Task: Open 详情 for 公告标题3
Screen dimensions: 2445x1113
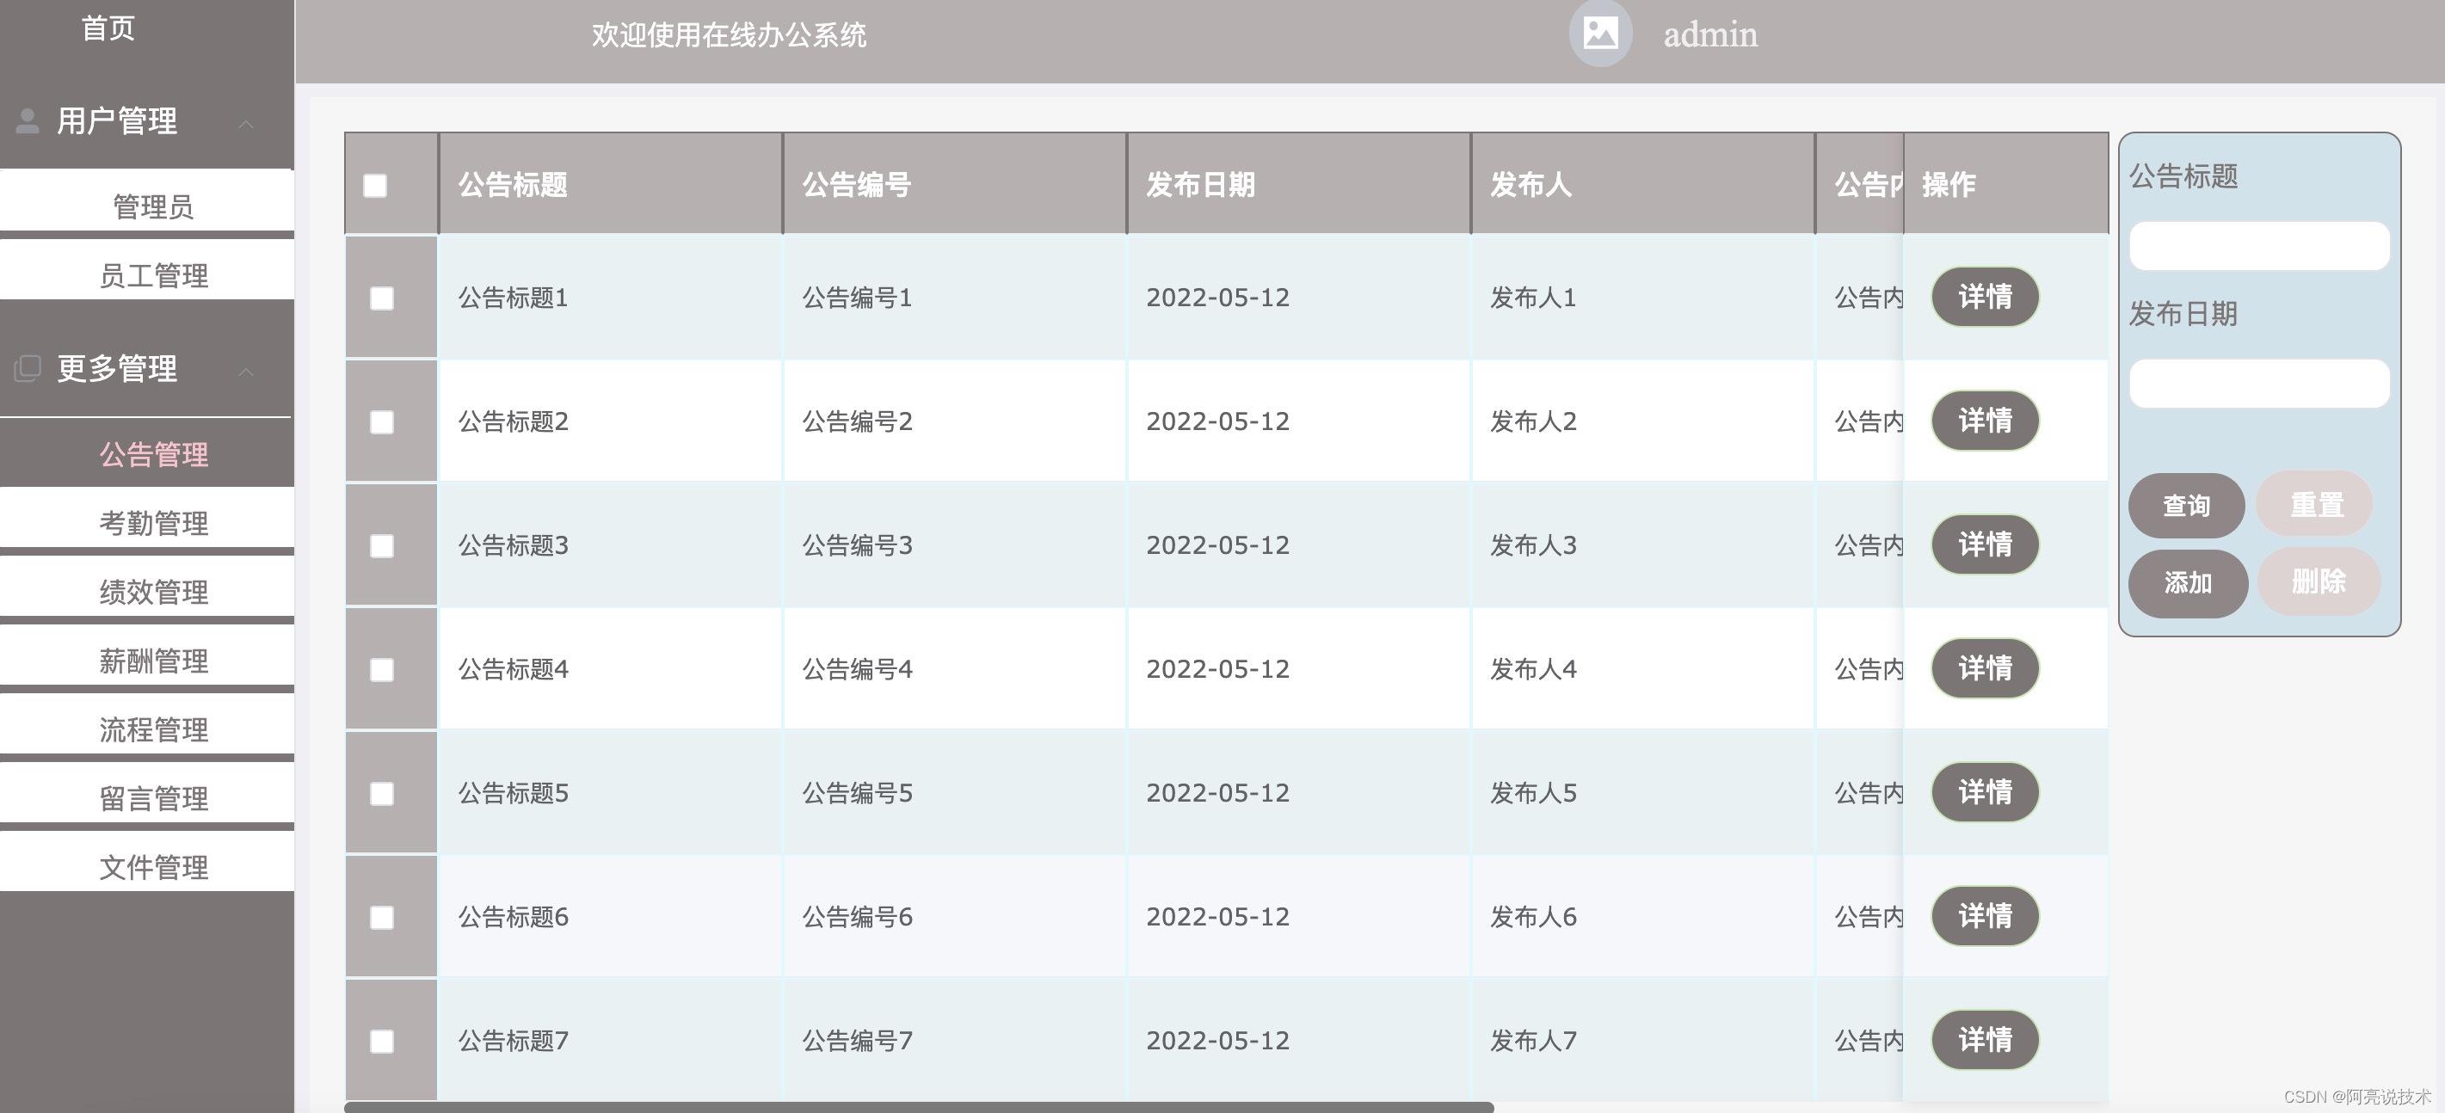Action: pyautogui.click(x=1985, y=544)
